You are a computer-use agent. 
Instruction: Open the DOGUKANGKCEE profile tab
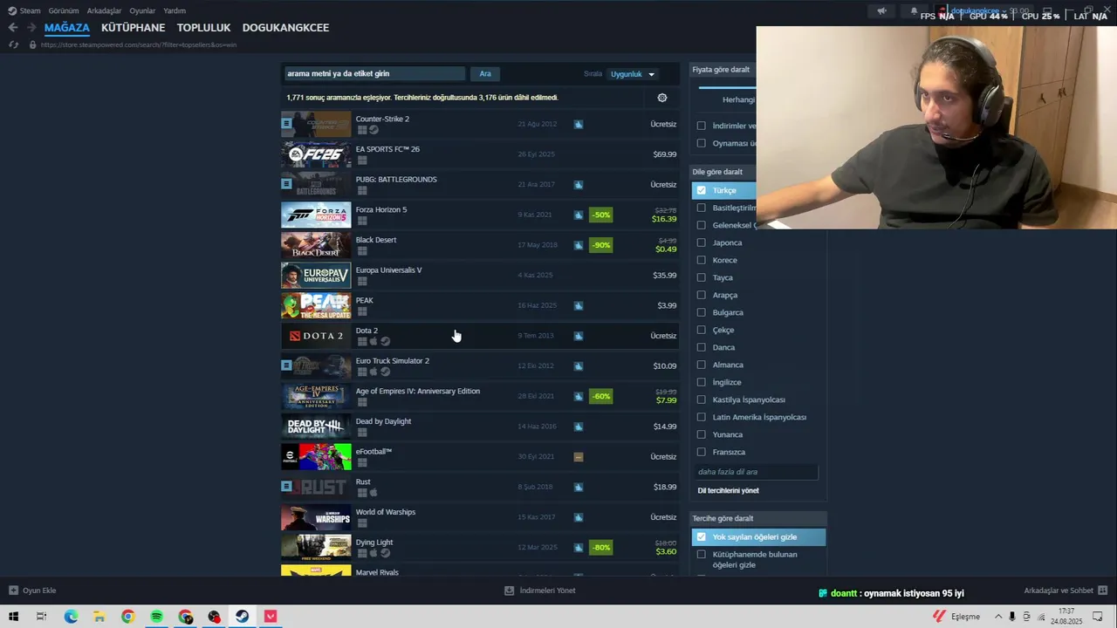pyautogui.click(x=285, y=28)
